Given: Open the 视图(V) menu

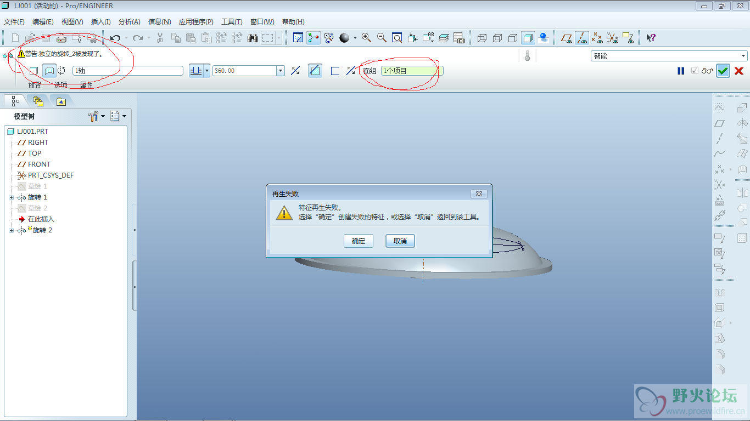Looking at the screenshot, I should pyautogui.click(x=72, y=22).
